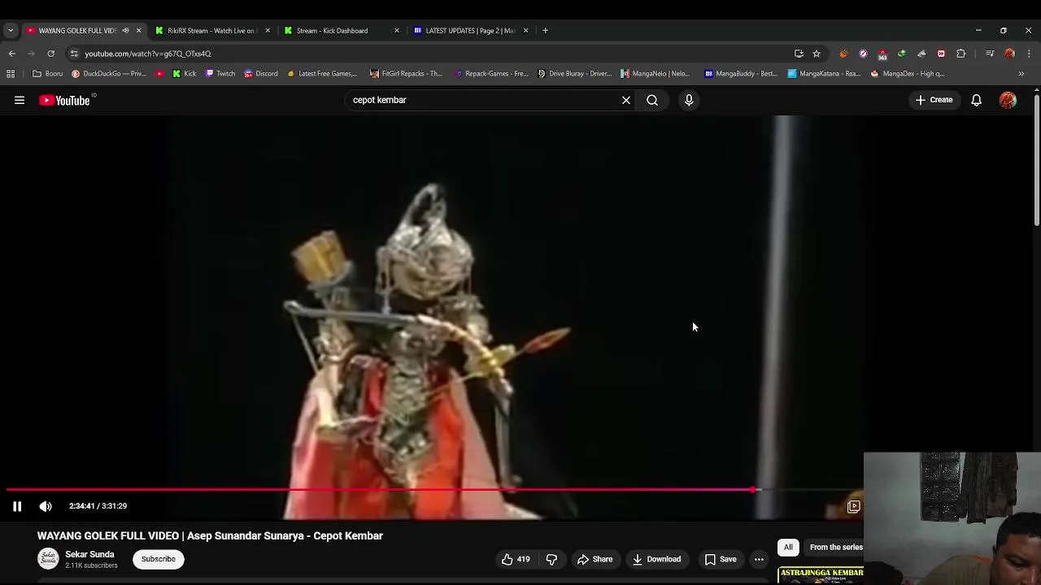Open the YouTube icon bookmark
This screenshot has height=585, width=1041.
[x=159, y=73]
